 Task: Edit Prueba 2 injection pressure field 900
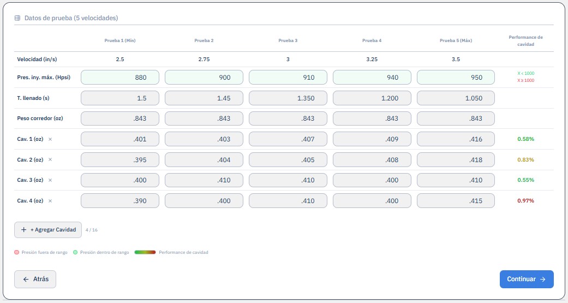204,77
